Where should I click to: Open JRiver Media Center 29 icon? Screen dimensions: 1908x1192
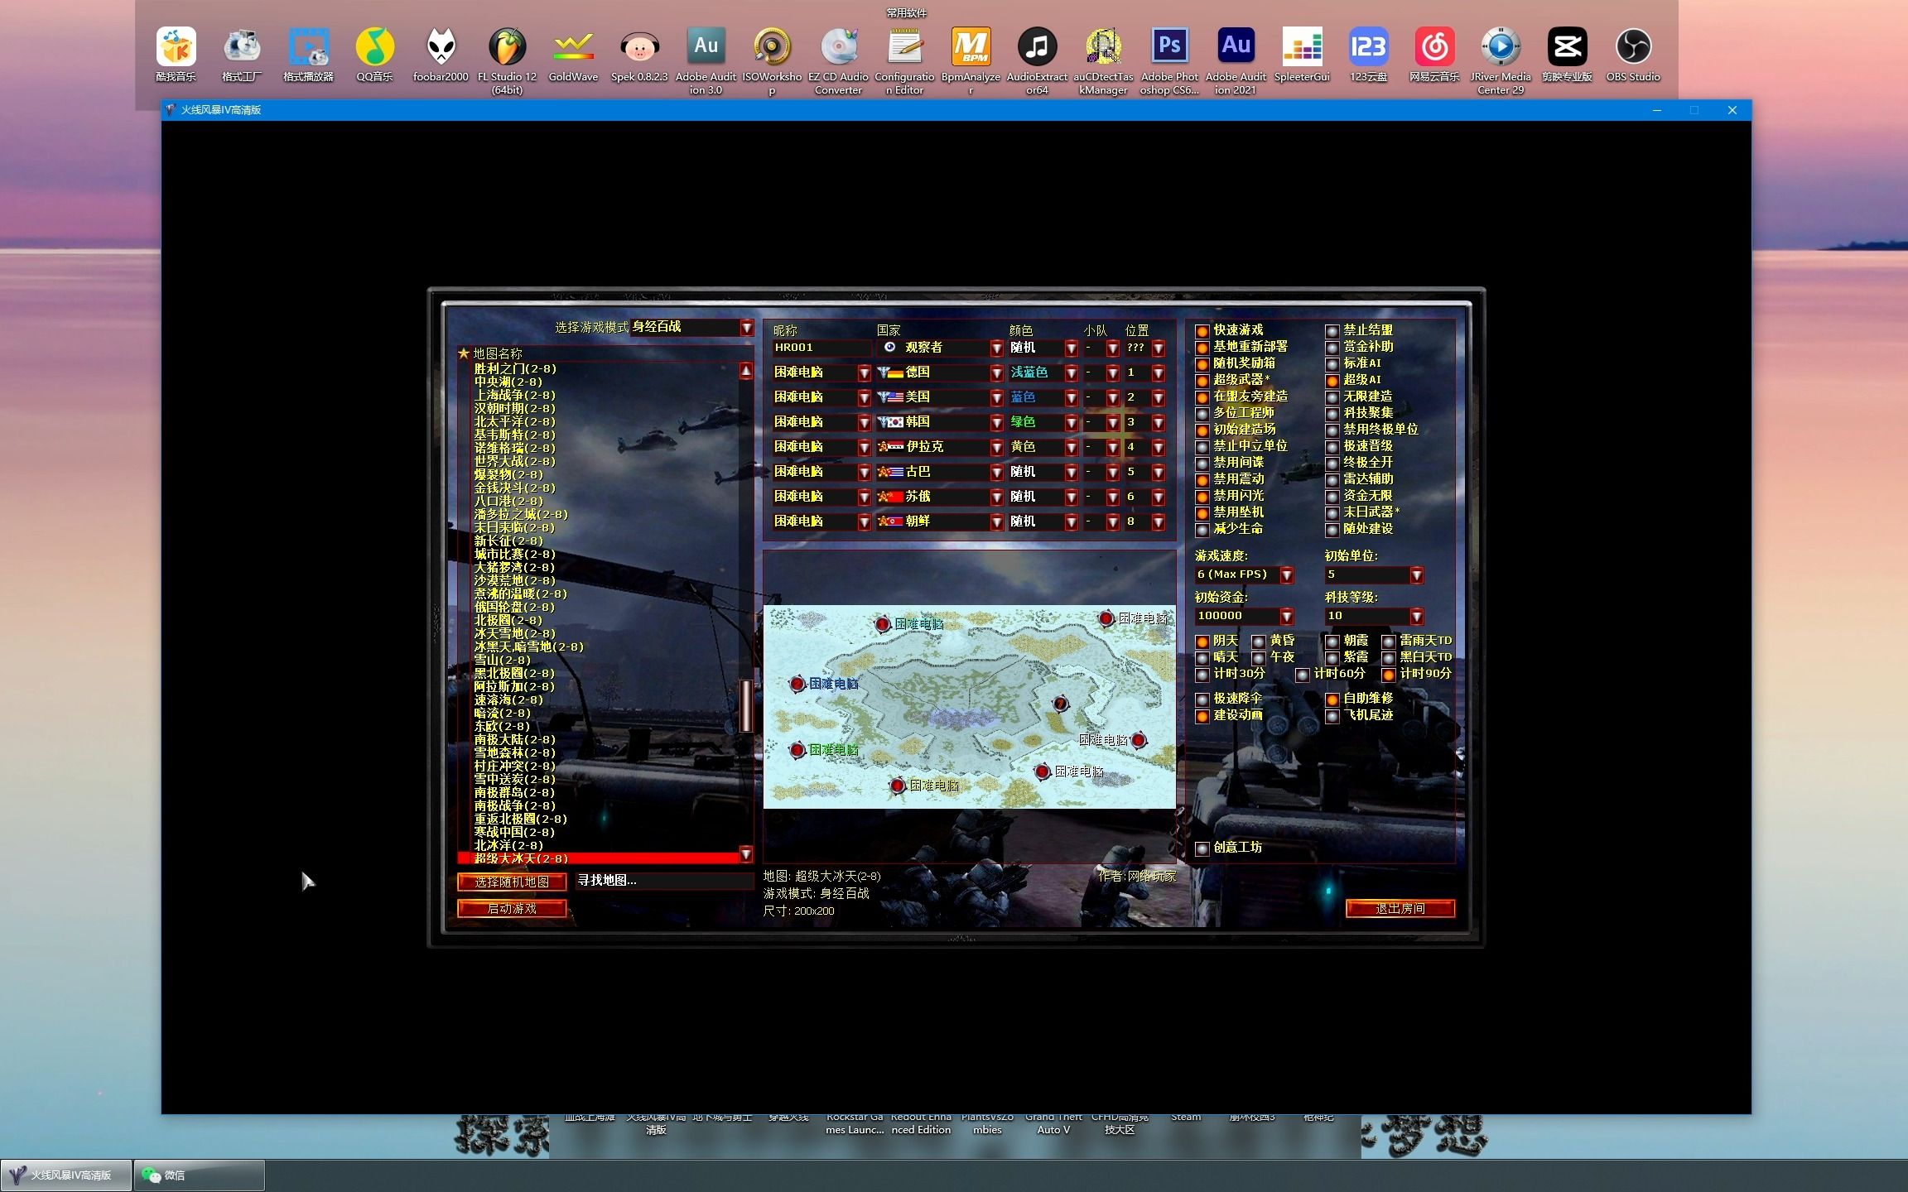1501,60
